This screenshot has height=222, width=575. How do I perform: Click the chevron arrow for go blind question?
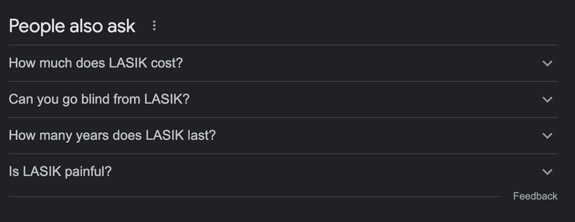(547, 99)
